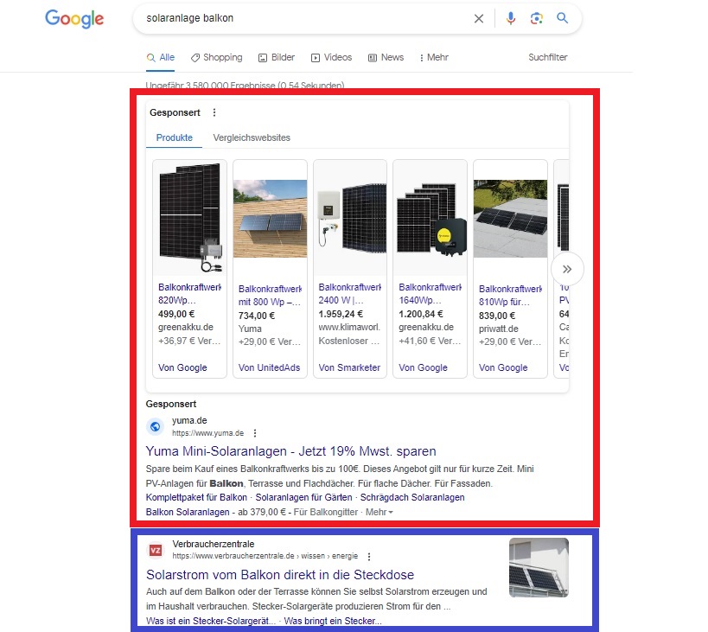Click Von Google under the priwatt.de product
Screen dimensions: 708x632
[x=503, y=367]
